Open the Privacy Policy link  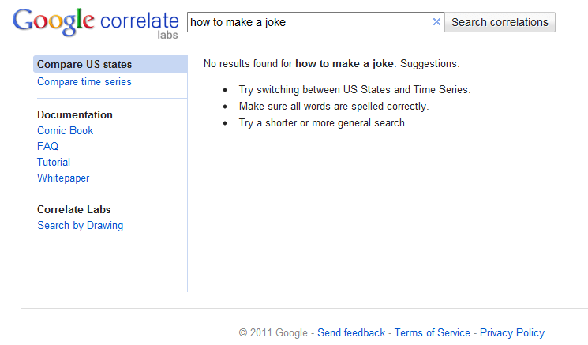[512, 333]
